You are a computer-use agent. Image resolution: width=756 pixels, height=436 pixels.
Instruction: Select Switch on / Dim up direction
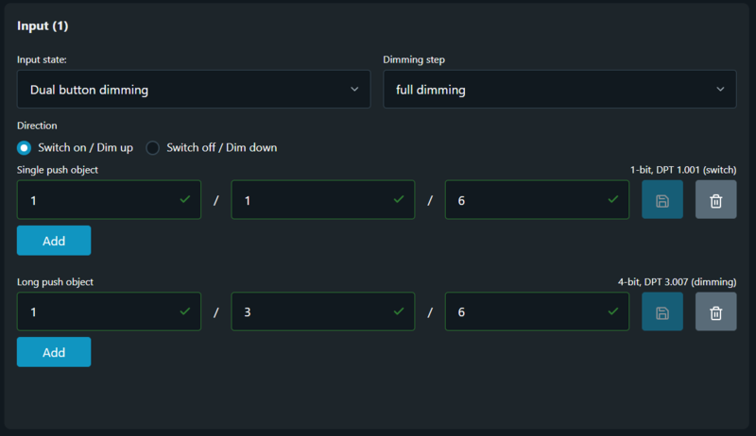click(25, 147)
